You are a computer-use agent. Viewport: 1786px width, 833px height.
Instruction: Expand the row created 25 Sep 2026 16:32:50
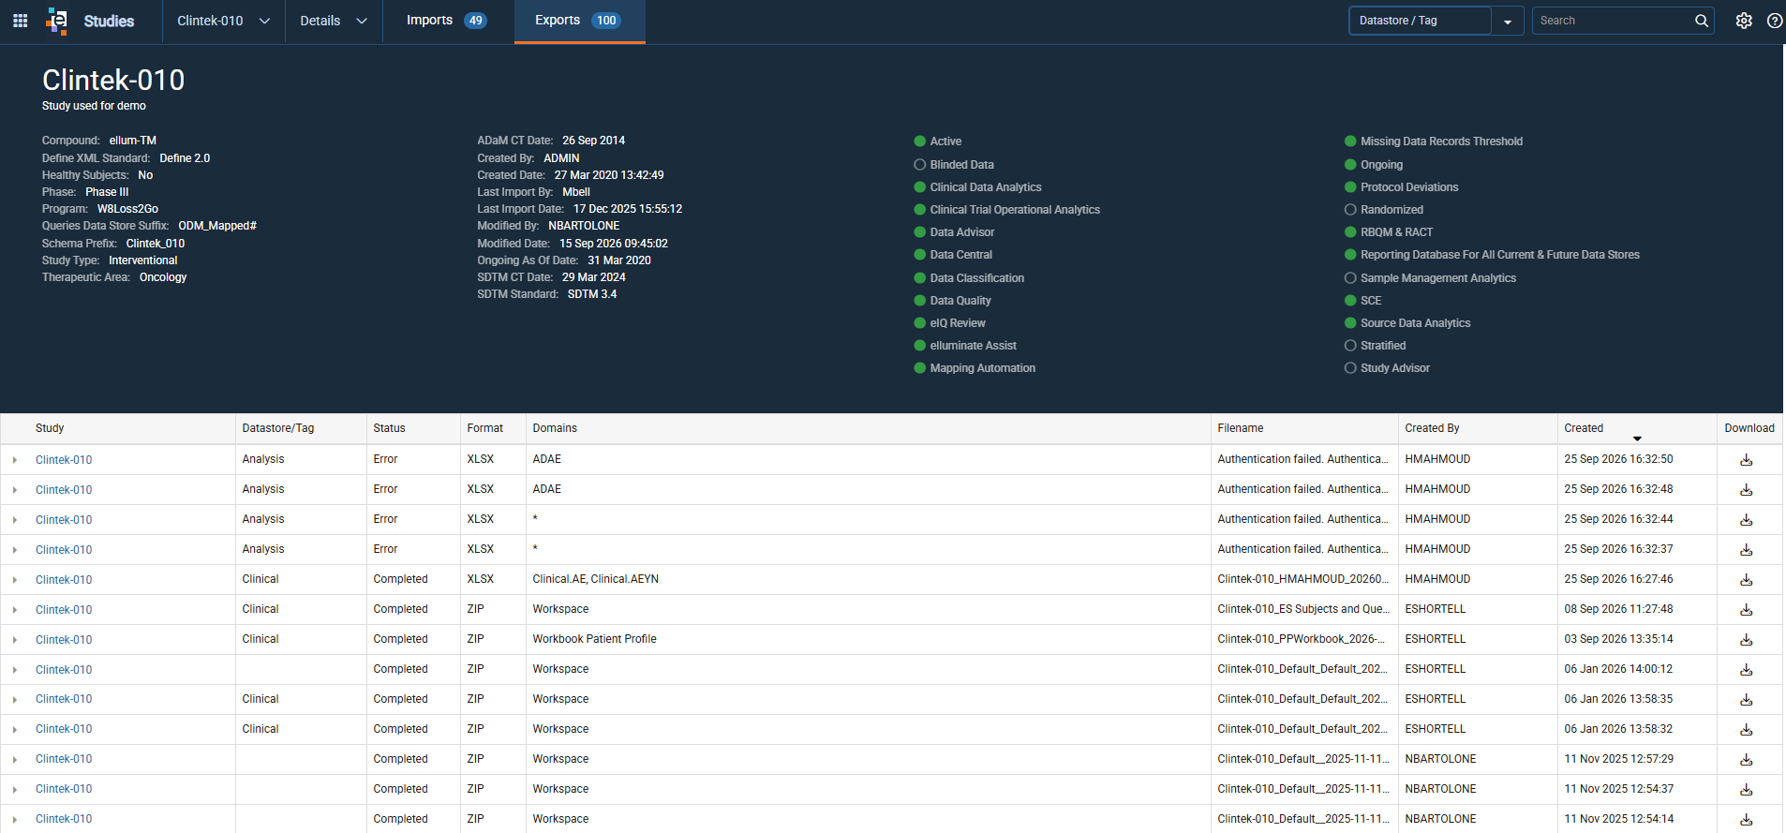(x=15, y=460)
